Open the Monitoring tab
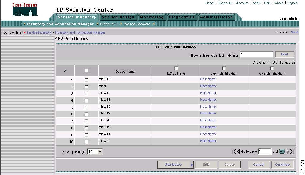Screen dimensions: 305x175 [x=152, y=17]
